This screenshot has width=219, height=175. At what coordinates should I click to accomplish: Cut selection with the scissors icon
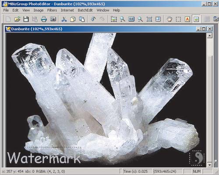pos(64,19)
